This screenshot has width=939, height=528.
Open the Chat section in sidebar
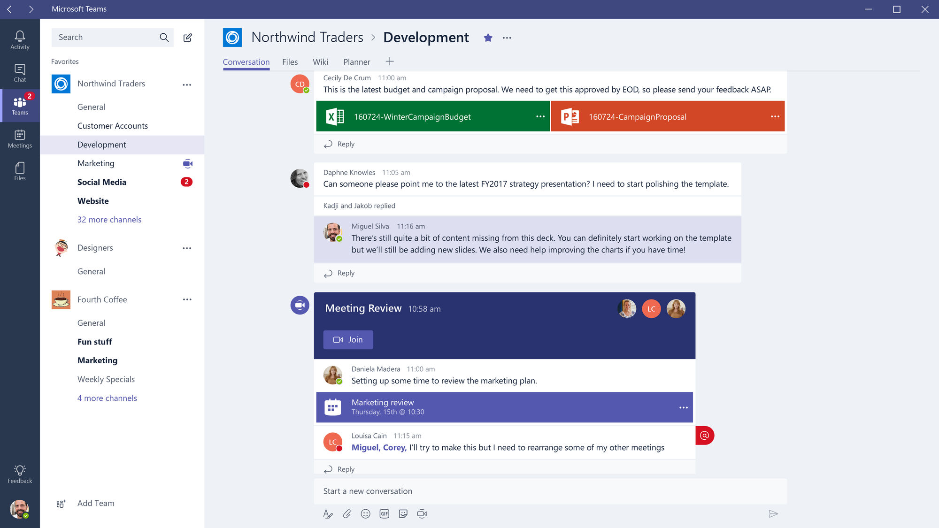pos(20,72)
